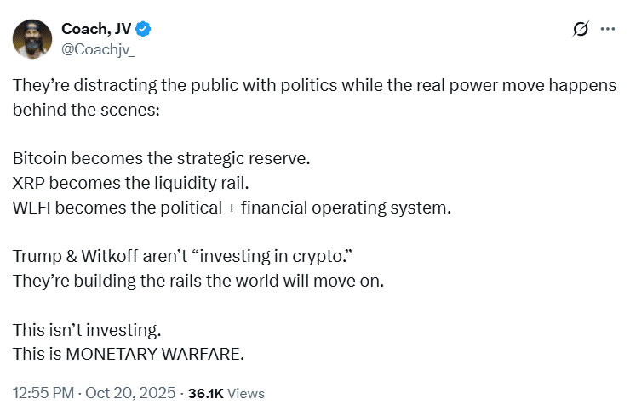Open the Grok slashed-circle icon

tap(581, 30)
